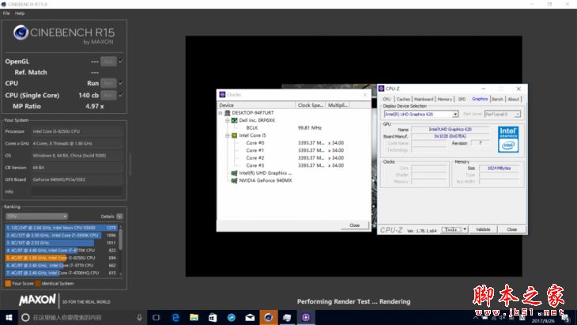Click the Windows Start button
The width and height of the screenshot is (577, 325).
pyautogui.click(x=9, y=317)
